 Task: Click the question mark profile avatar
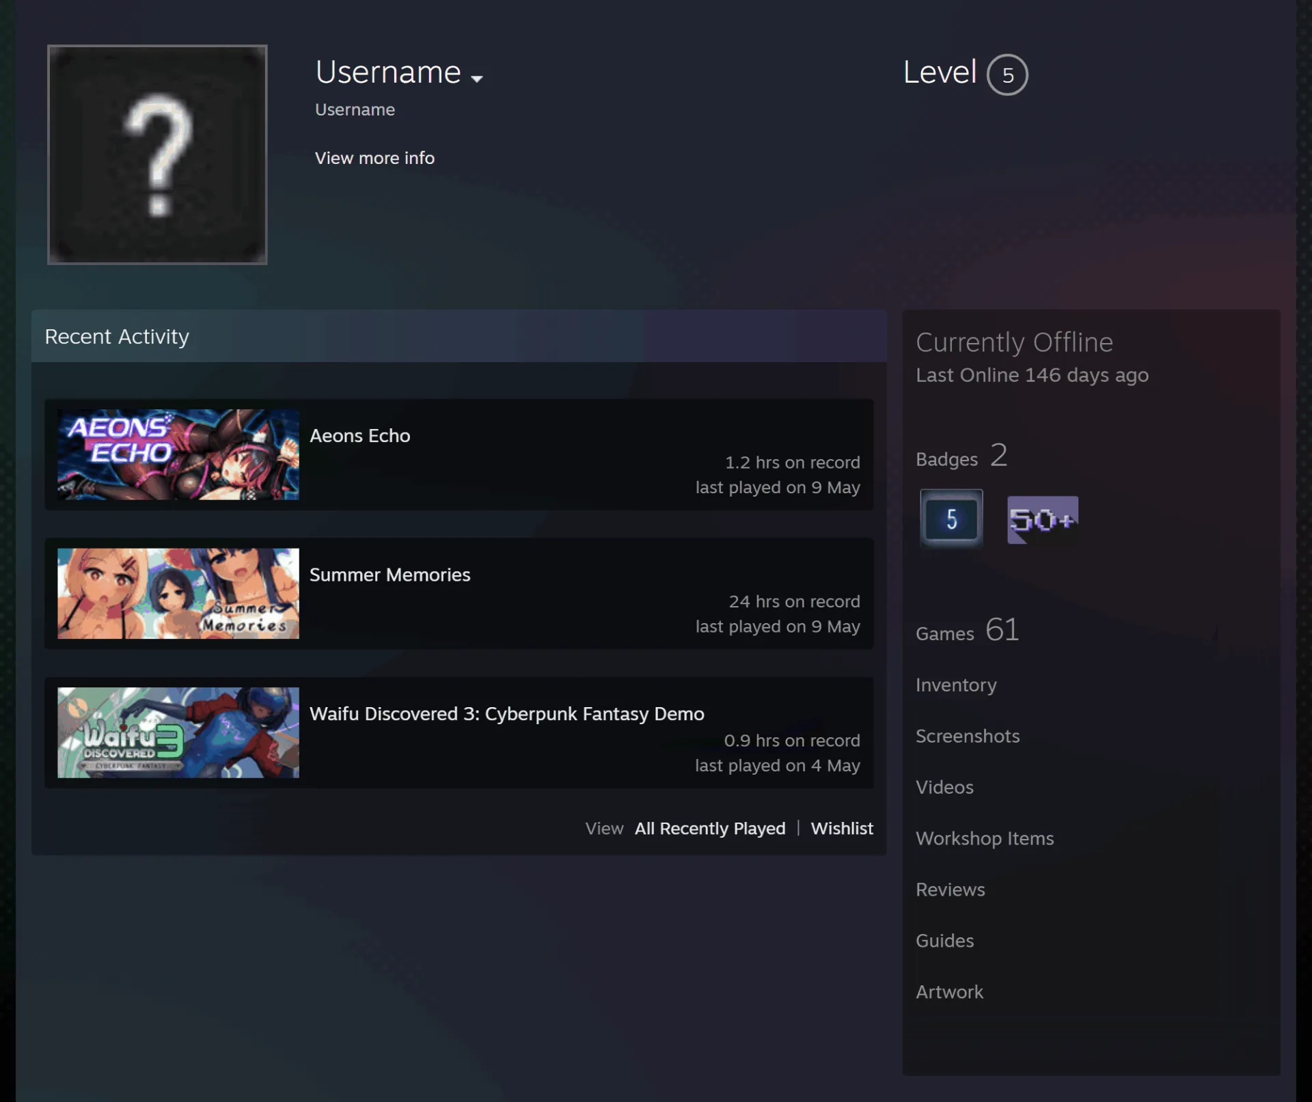click(157, 154)
